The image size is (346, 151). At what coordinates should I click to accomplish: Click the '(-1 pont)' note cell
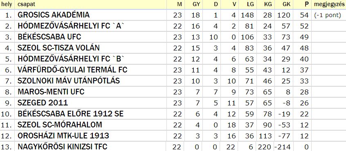click(x=328, y=15)
